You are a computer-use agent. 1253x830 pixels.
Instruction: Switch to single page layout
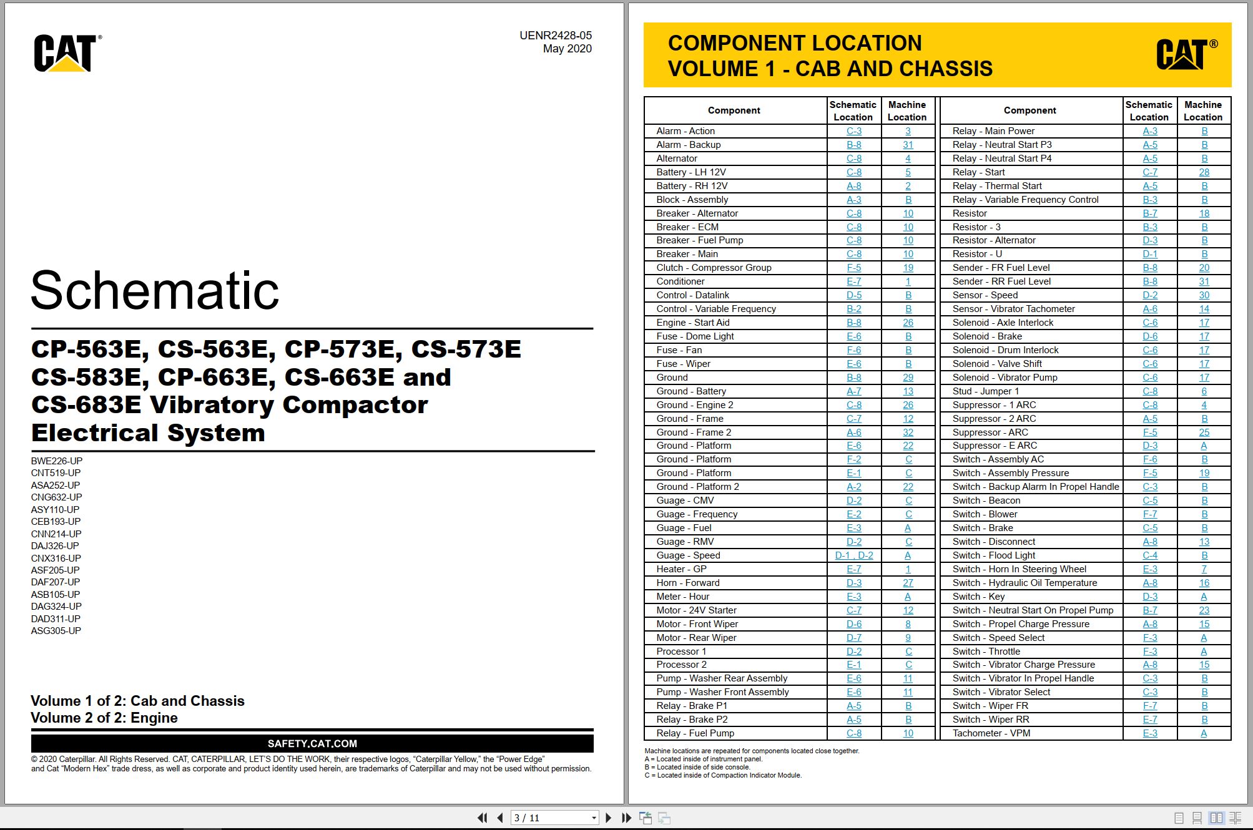click(1179, 818)
